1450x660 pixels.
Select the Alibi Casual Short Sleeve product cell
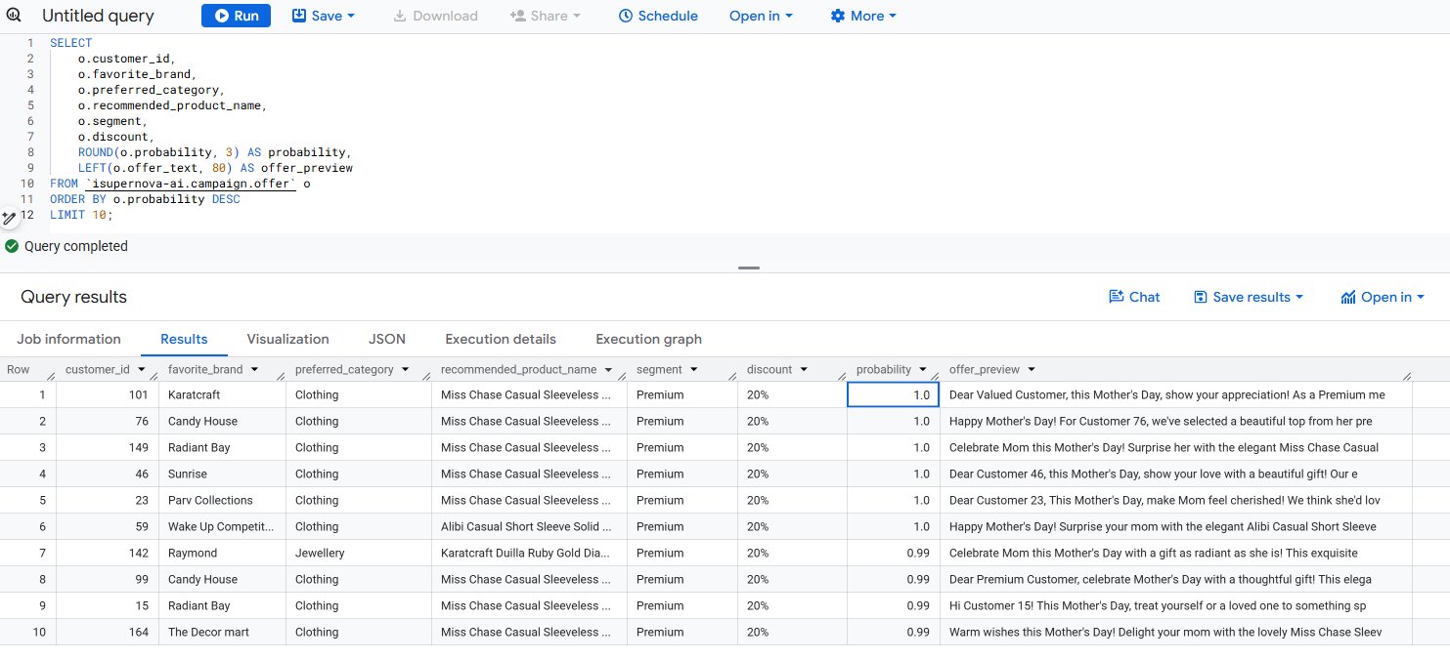coord(529,527)
